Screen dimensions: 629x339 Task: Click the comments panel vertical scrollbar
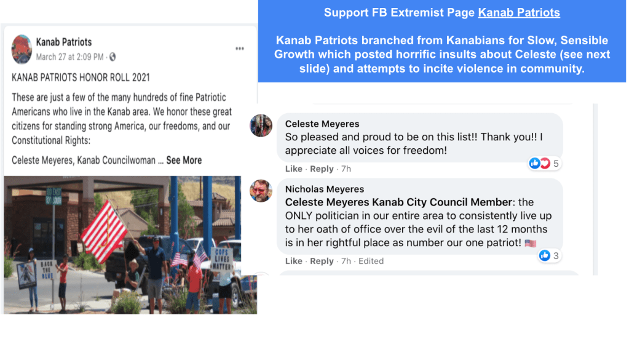[595, 189]
